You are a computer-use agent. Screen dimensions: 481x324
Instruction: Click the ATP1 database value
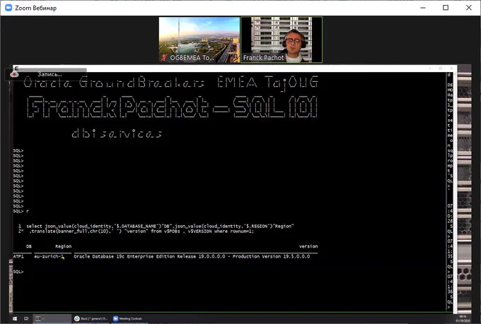coord(18,256)
